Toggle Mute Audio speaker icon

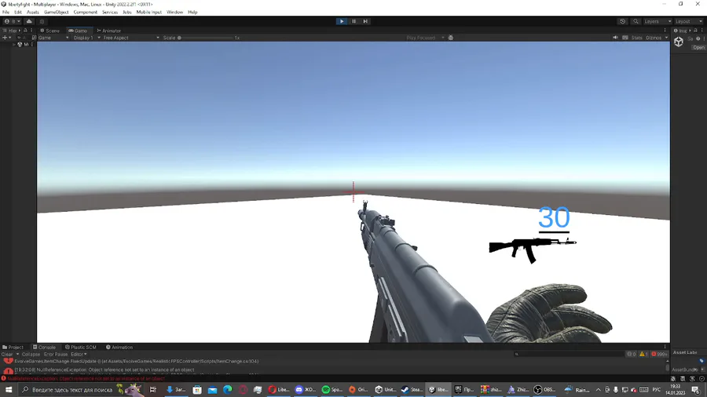coord(615,38)
